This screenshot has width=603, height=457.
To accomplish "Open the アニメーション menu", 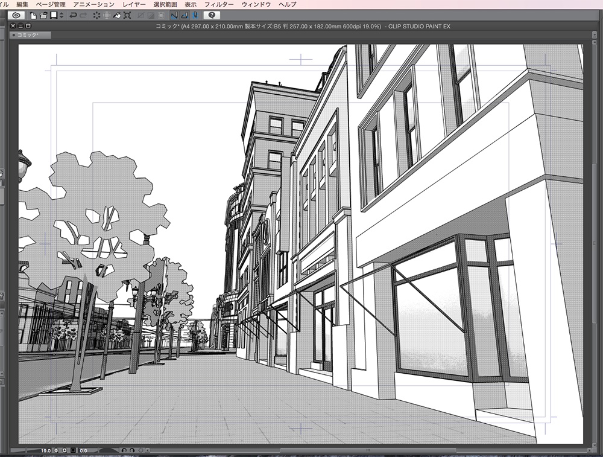I will 94,4.
